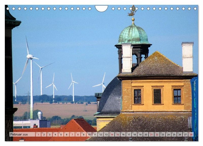Screen dimensions: 203x146
Task: Select date 6 in the calendar strip
Action: tap(66, 134)
